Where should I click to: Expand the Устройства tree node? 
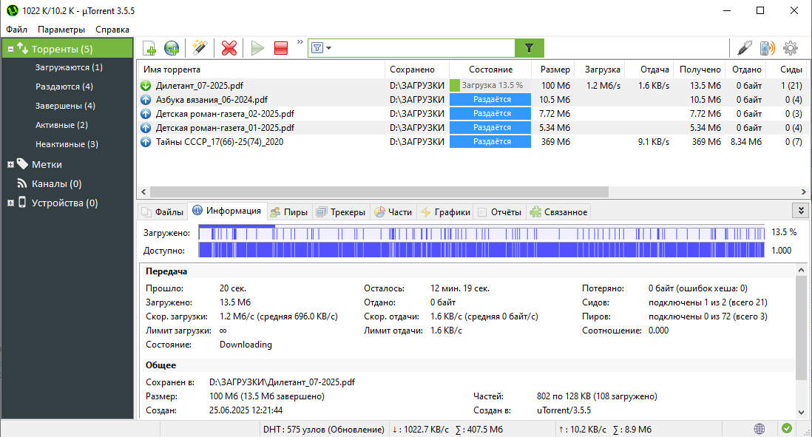click(10, 203)
